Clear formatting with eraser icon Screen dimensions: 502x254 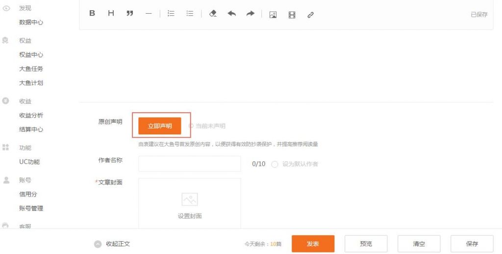(213, 14)
